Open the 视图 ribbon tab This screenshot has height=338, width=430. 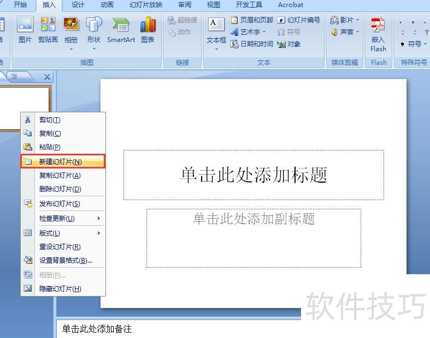[213, 5]
